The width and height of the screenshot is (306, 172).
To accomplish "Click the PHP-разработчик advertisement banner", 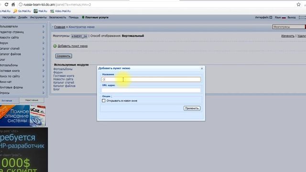I will click(24, 150).
